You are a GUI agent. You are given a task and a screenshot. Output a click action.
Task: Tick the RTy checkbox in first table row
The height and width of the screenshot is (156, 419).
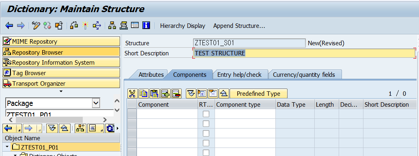(206, 114)
